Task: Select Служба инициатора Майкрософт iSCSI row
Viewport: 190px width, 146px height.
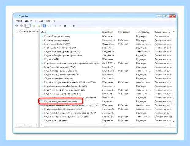Action: [x=66, y=86]
